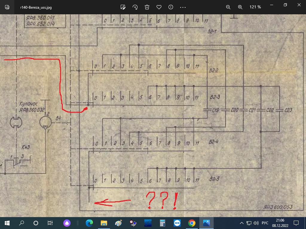
Task: Open Photos gallery icon at top left
Action: click(7, 7)
